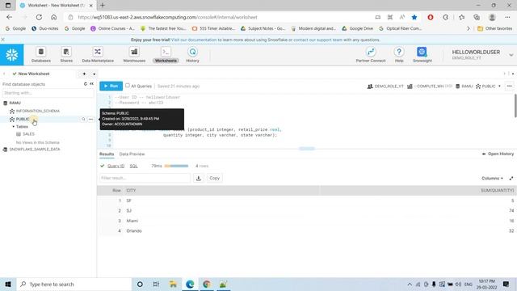The height and width of the screenshot is (291, 517).
Task: Select the PUBLIC schema in tree
Action: (23, 119)
